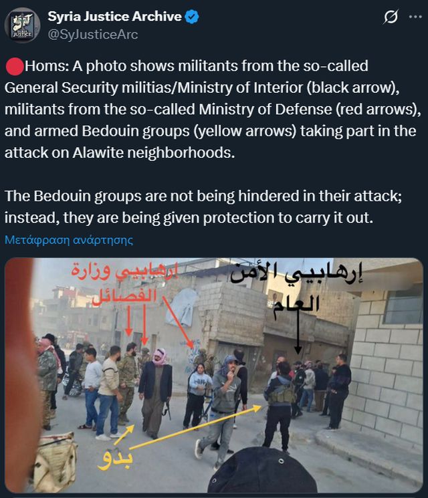Click the Μετάφραση ανάρτησης translate link
The width and height of the screenshot is (428, 498).
(69, 240)
